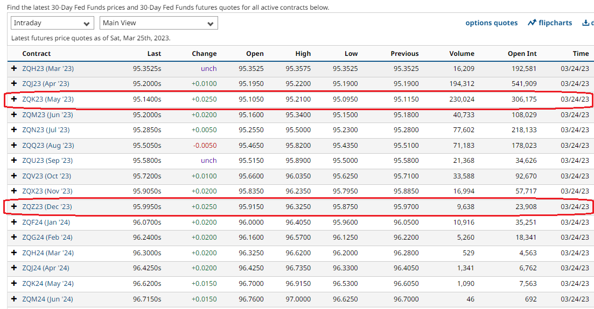The image size is (594, 309).
Task: Click plus icon beside ZQM24 (Jun '24)
Action: [x=14, y=299]
